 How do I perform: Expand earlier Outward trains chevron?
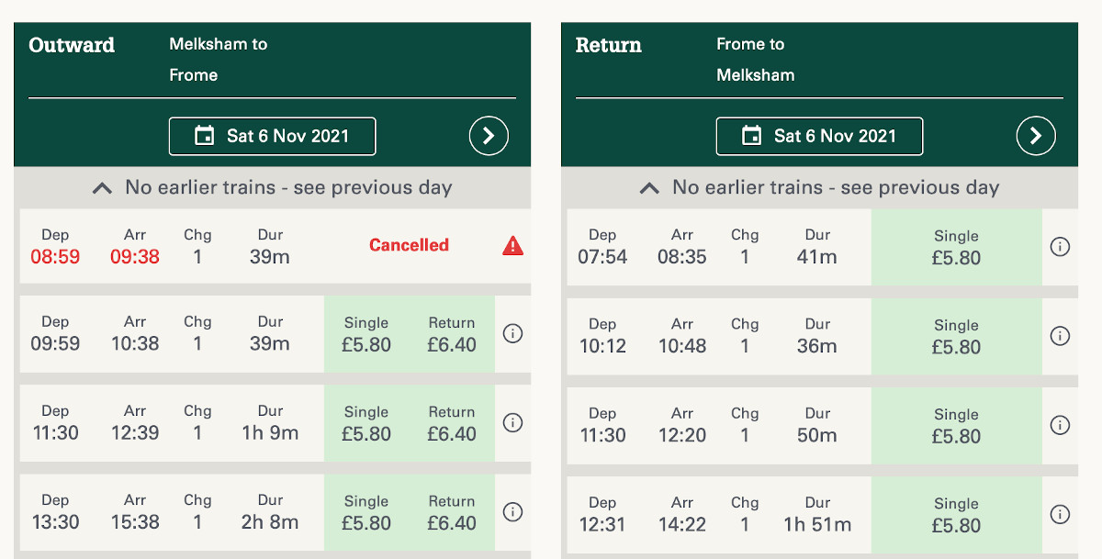[103, 188]
